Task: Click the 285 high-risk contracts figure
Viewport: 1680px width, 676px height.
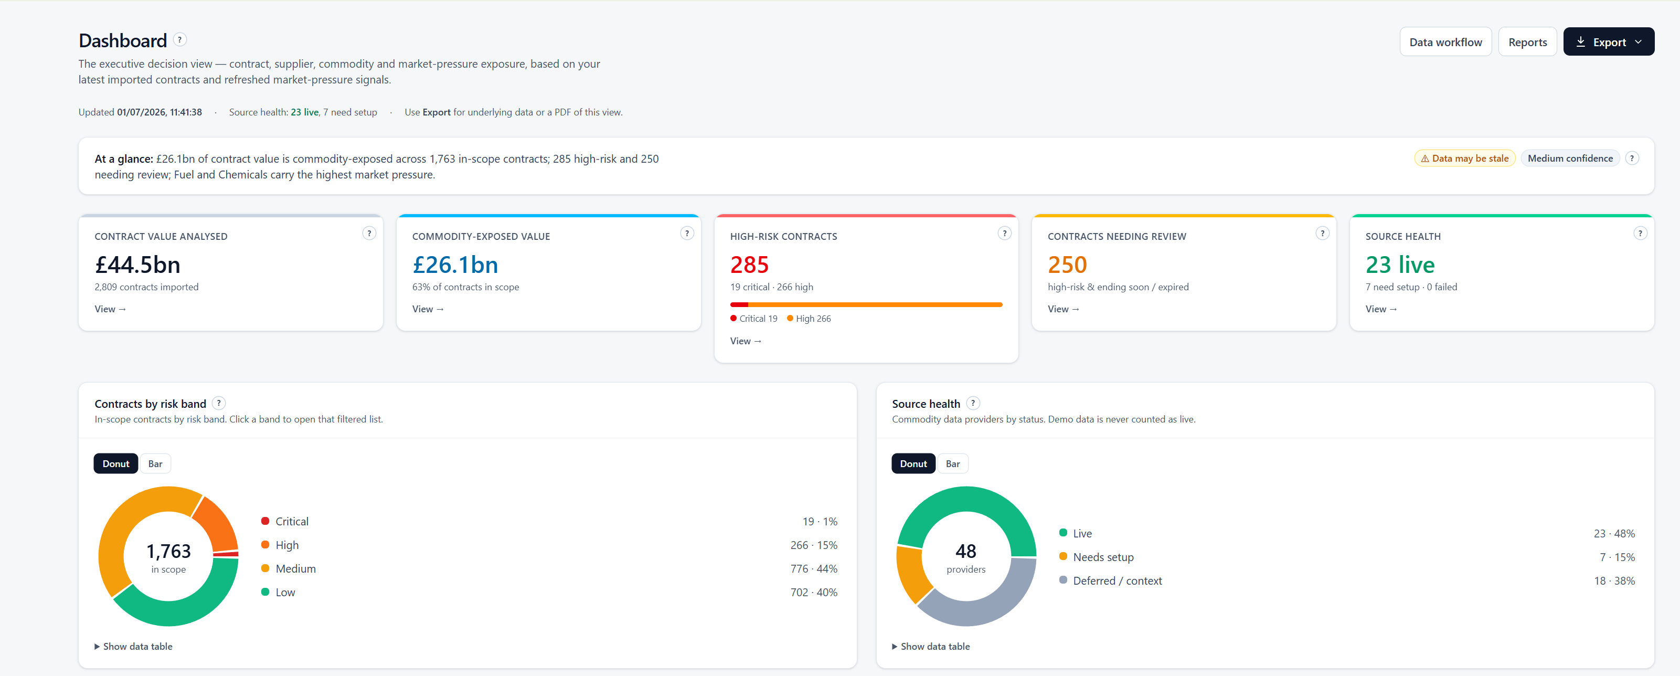Action: pos(749,265)
